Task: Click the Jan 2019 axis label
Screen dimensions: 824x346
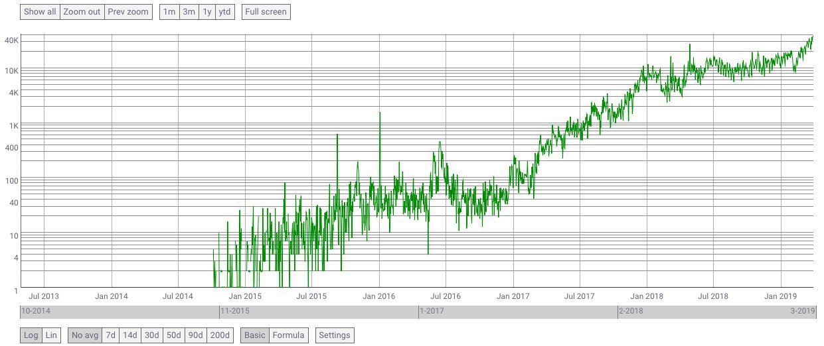Action: coord(780,296)
